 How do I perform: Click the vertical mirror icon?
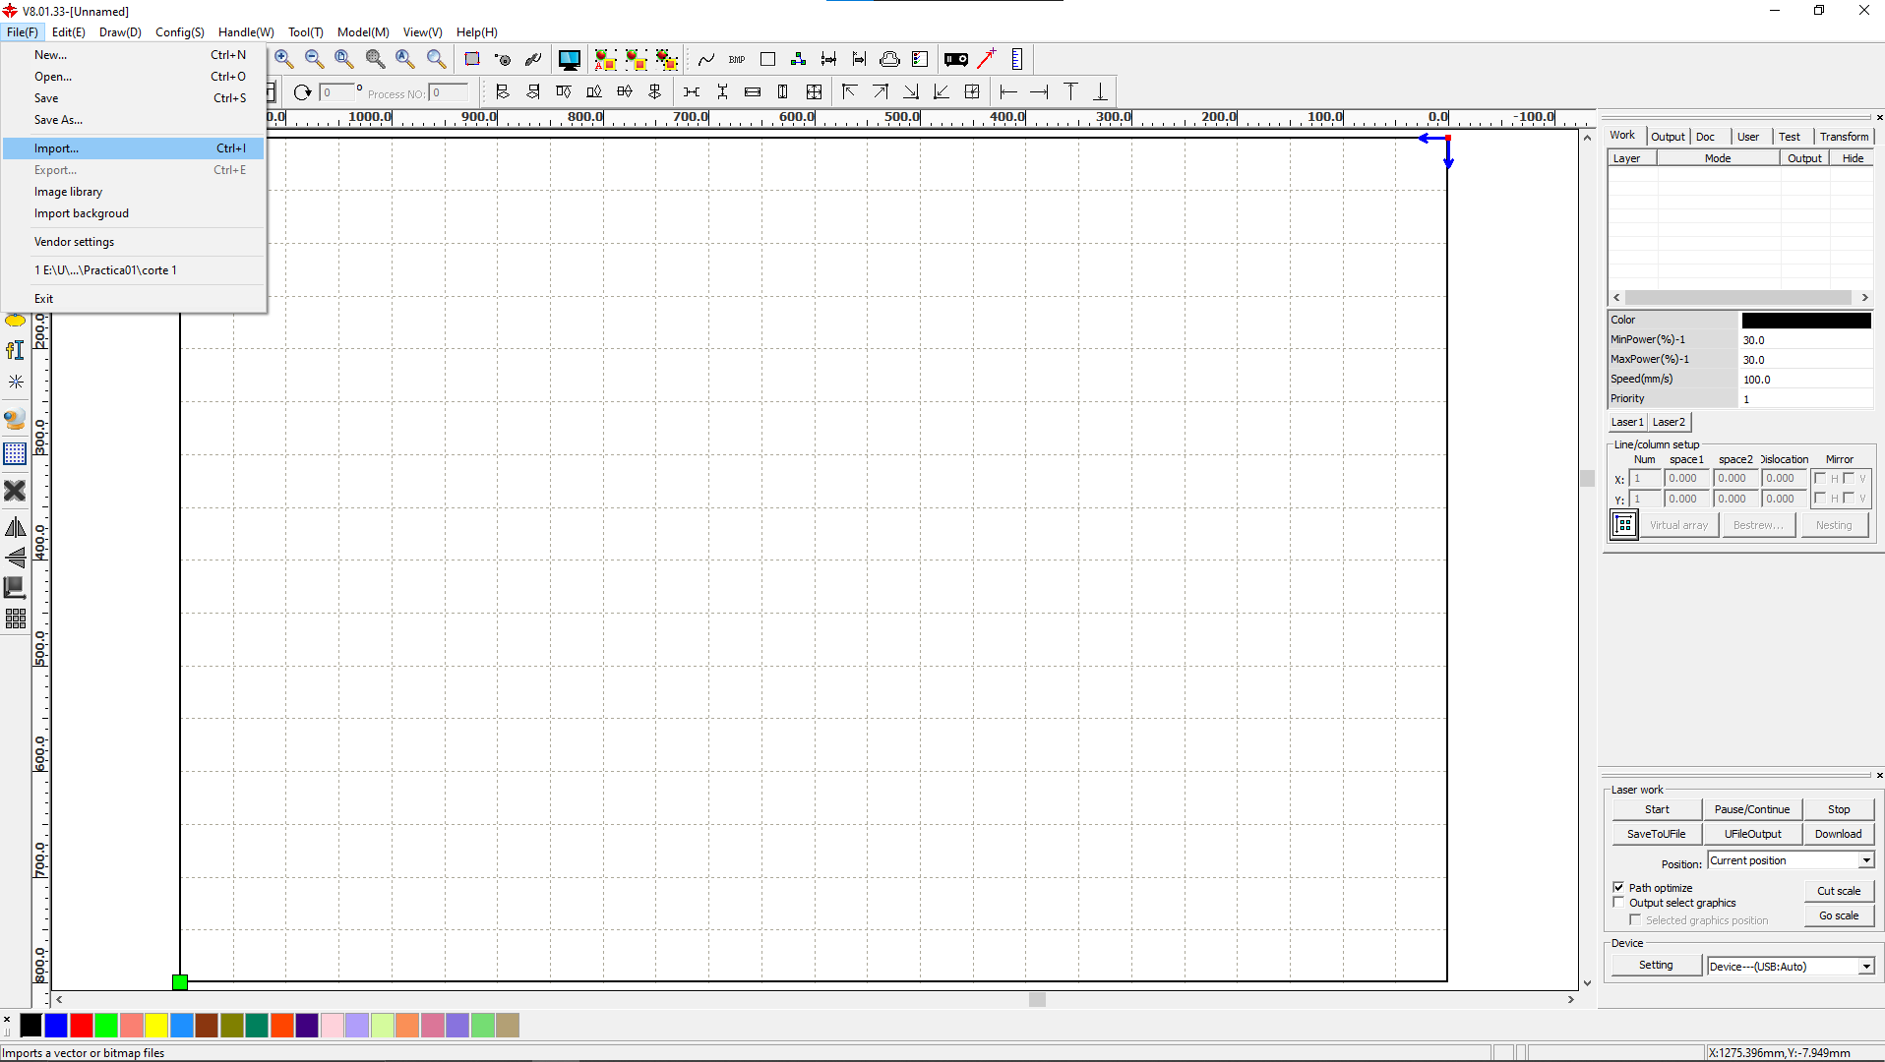pos(15,558)
